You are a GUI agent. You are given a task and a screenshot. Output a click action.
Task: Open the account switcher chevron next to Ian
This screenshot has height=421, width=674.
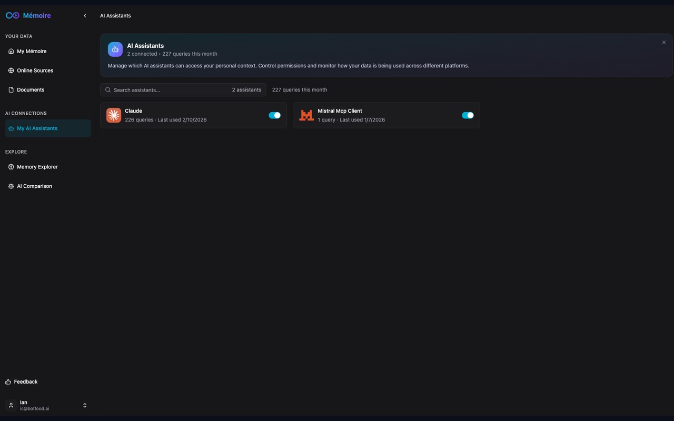[x=84, y=405]
